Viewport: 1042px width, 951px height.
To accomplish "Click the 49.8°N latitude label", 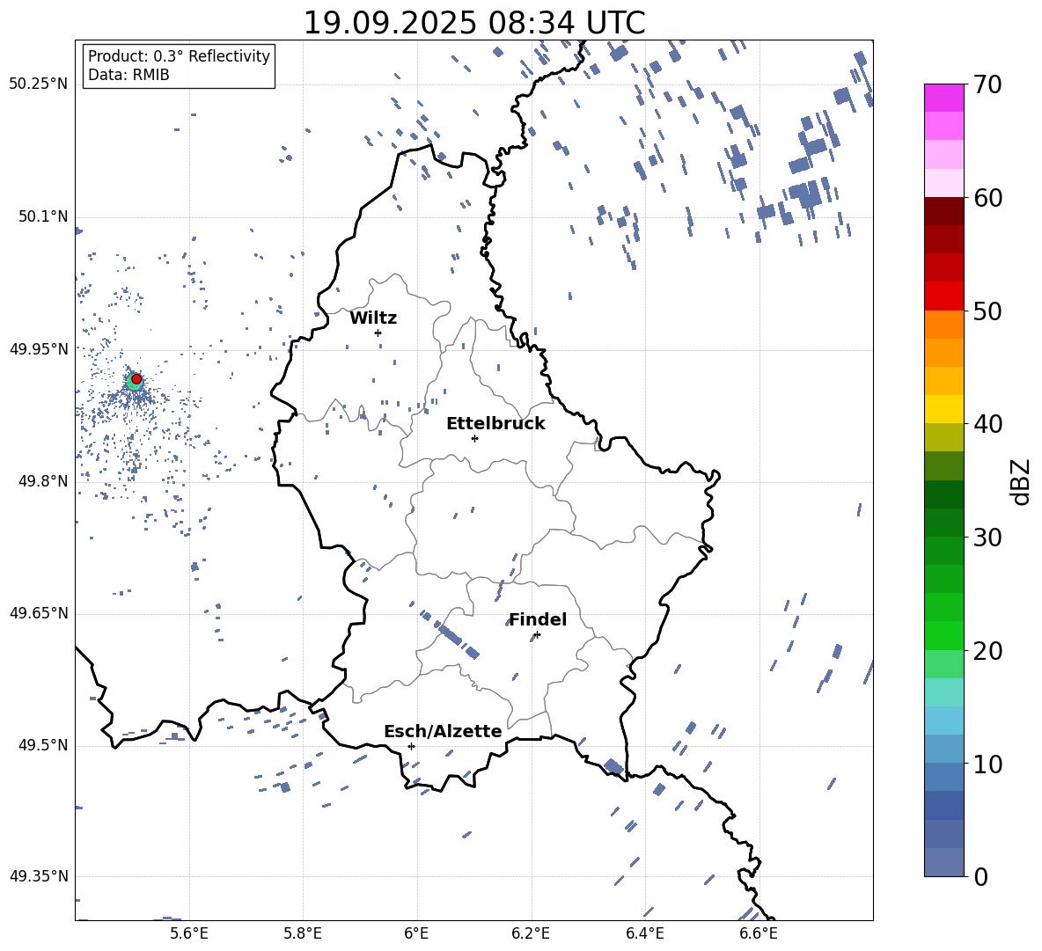I will coord(43,481).
